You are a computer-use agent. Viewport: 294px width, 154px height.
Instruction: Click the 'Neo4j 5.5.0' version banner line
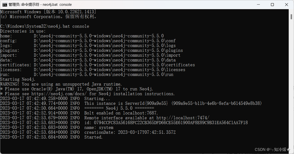[119, 108]
